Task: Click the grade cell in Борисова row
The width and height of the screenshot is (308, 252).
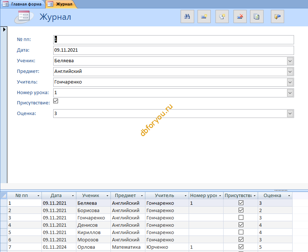Action: click(x=275, y=211)
